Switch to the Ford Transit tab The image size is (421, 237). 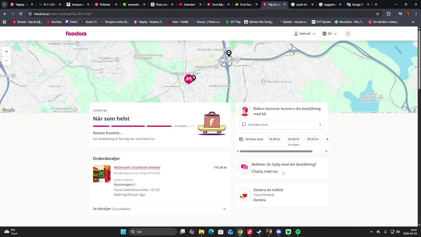tap(245, 5)
